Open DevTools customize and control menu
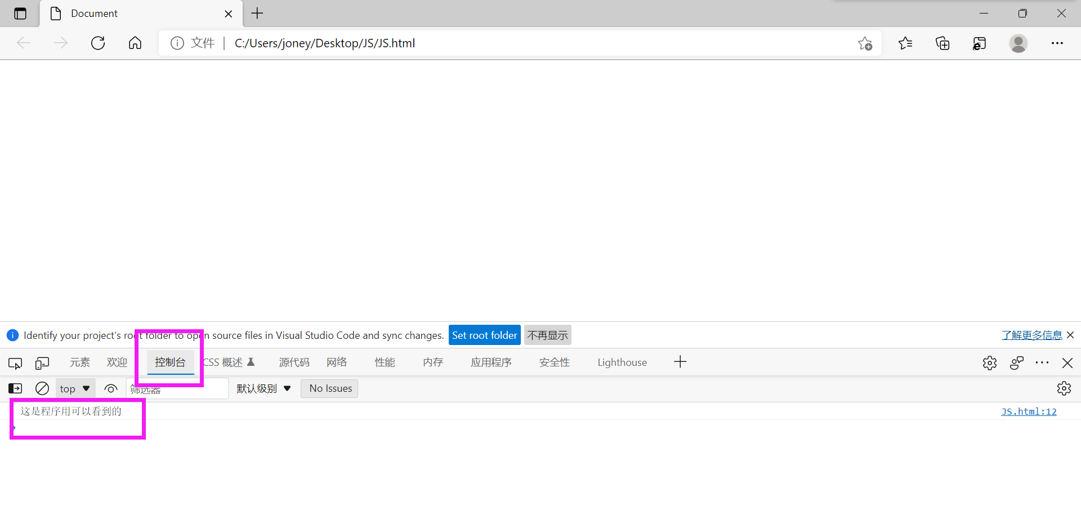 coord(1042,363)
